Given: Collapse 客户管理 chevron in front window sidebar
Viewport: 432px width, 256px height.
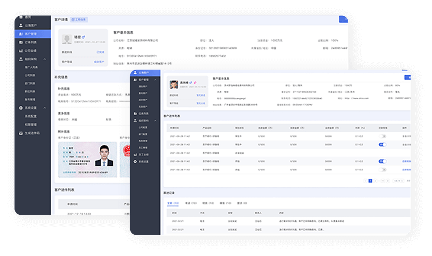Looking at the screenshot, I should click(x=155, y=80).
